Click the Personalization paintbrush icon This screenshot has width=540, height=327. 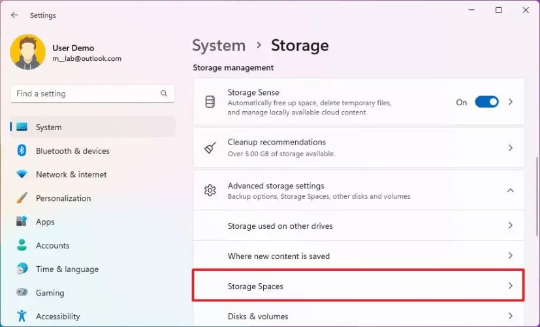22,198
